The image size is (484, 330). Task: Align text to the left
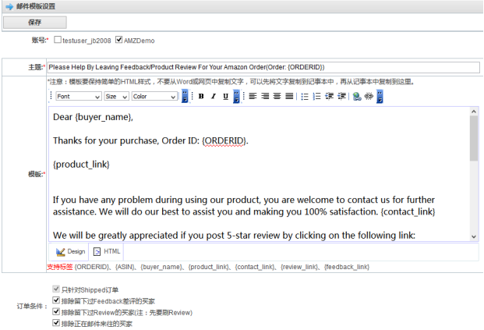pyautogui.click(x=253, y=97)
